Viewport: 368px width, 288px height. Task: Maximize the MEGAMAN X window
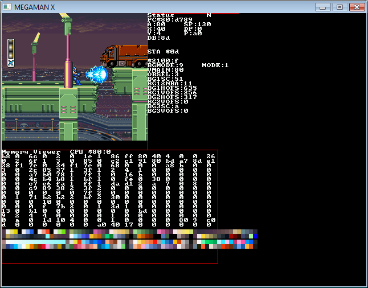(340, 7)
